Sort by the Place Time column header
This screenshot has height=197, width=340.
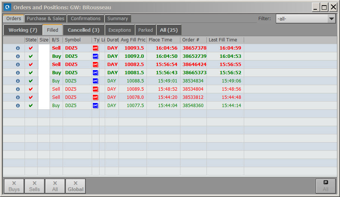pyautogui.click(x=164, y=40)
